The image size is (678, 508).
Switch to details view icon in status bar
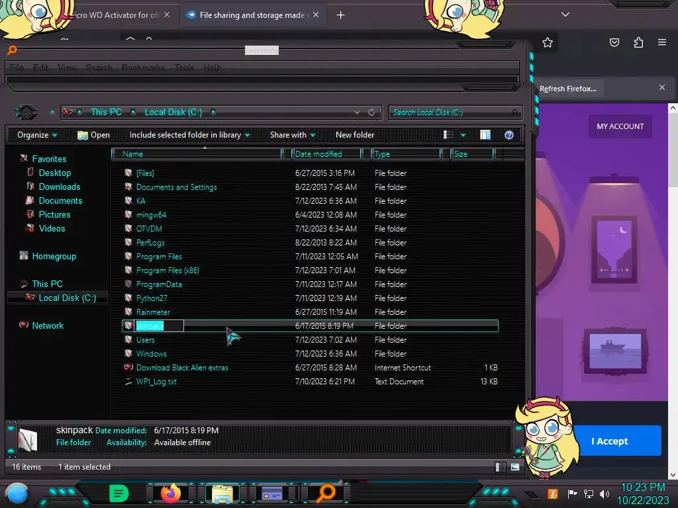(x=500, y=467)
